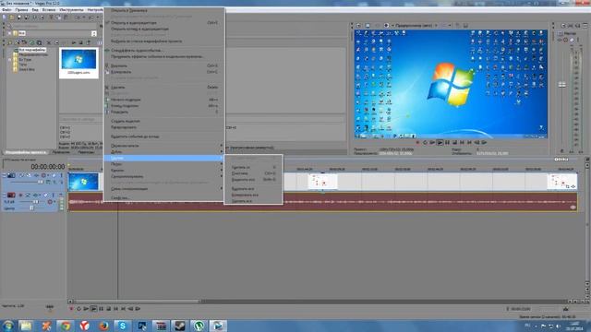Viewport: 591px width, 332px height.
Task: Click the Play button in timeline transport bar
Action: 93,309
